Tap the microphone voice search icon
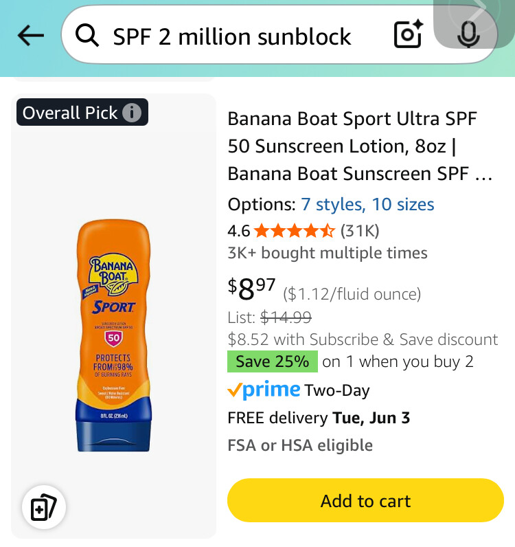515x547 pixels. coord(468,34)
